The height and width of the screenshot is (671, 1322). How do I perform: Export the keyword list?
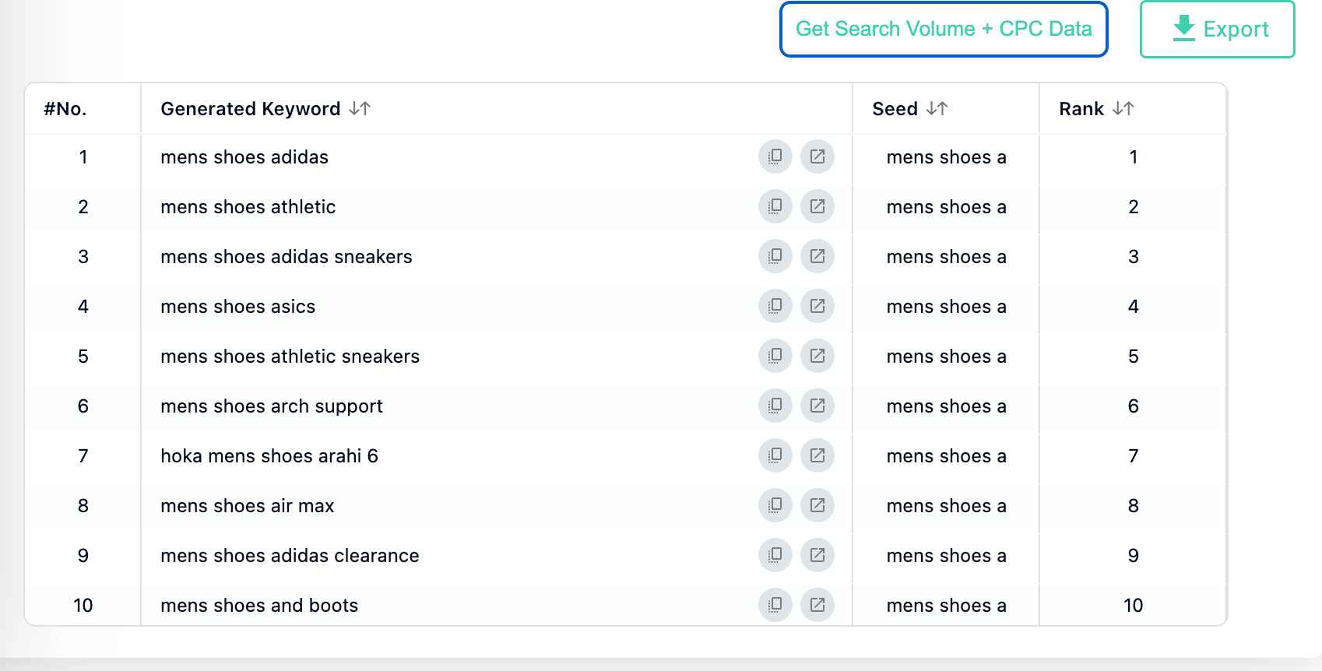(x=1218, y=30)
